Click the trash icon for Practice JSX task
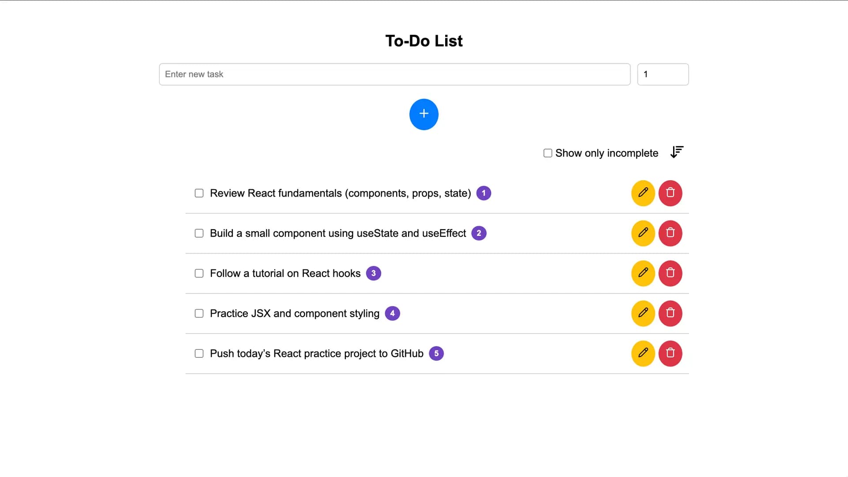The image size is (848, 477). 670,313
